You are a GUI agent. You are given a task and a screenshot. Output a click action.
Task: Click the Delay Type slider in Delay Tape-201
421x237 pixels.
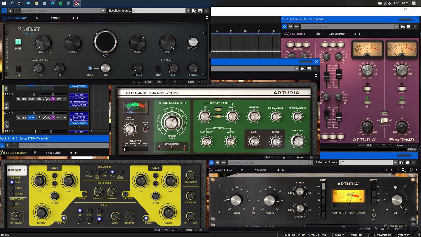point(136,149)
